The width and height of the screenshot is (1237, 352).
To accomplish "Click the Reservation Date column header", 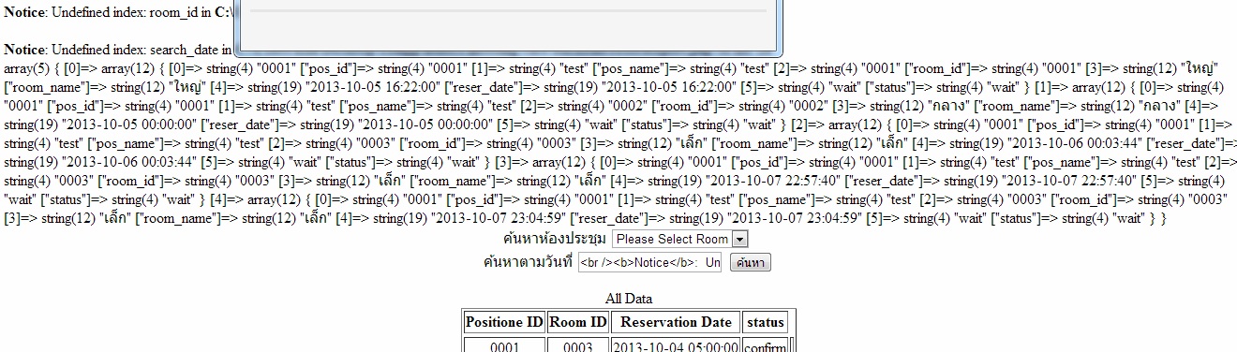I will 676,322.
